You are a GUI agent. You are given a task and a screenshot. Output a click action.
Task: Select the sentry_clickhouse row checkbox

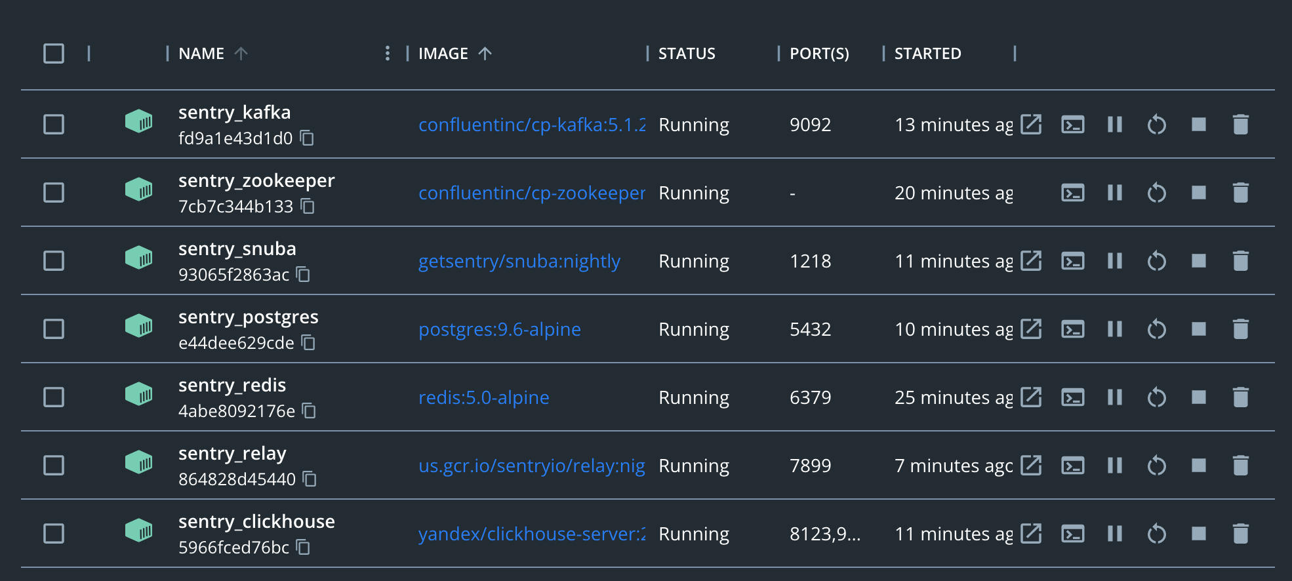pos(54,533)
